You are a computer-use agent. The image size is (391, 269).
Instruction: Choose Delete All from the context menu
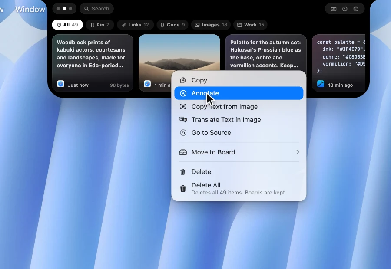239,189
